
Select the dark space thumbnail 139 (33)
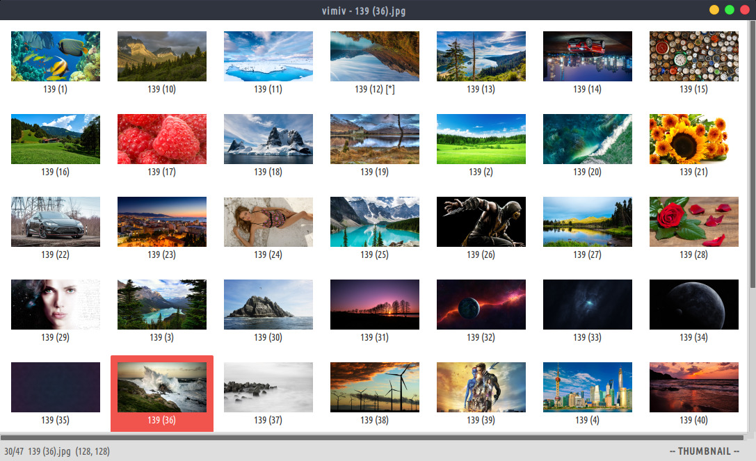587,305
